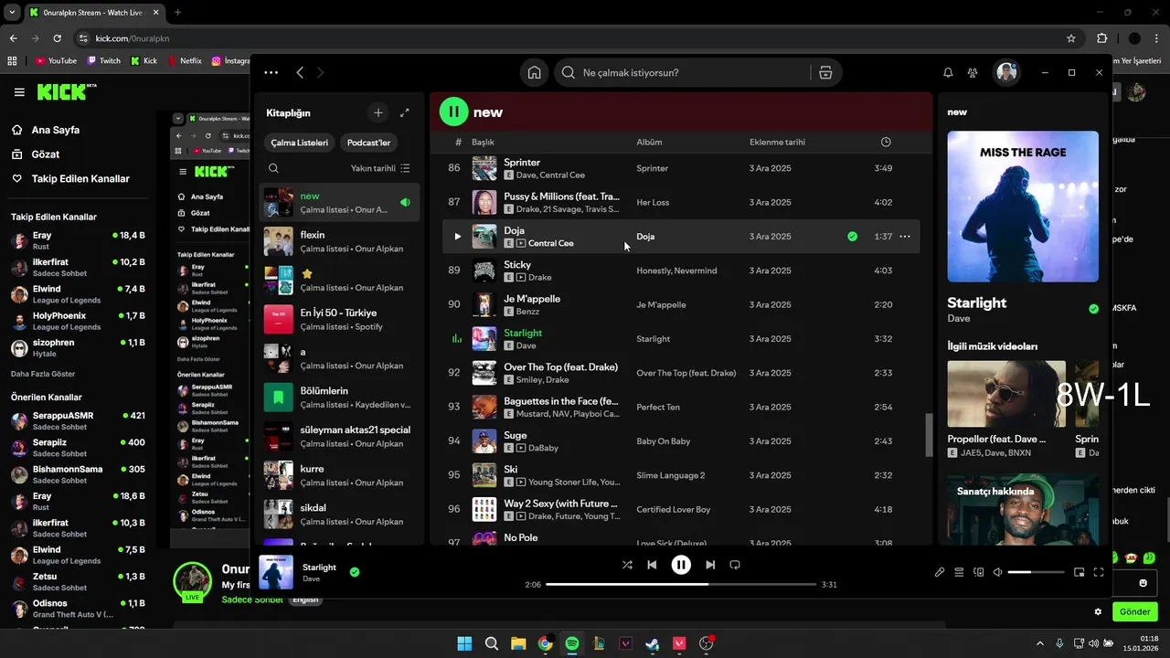Screen dimensions: 1170x658
Task: Skip to the previous track
Action: point(652,565)
